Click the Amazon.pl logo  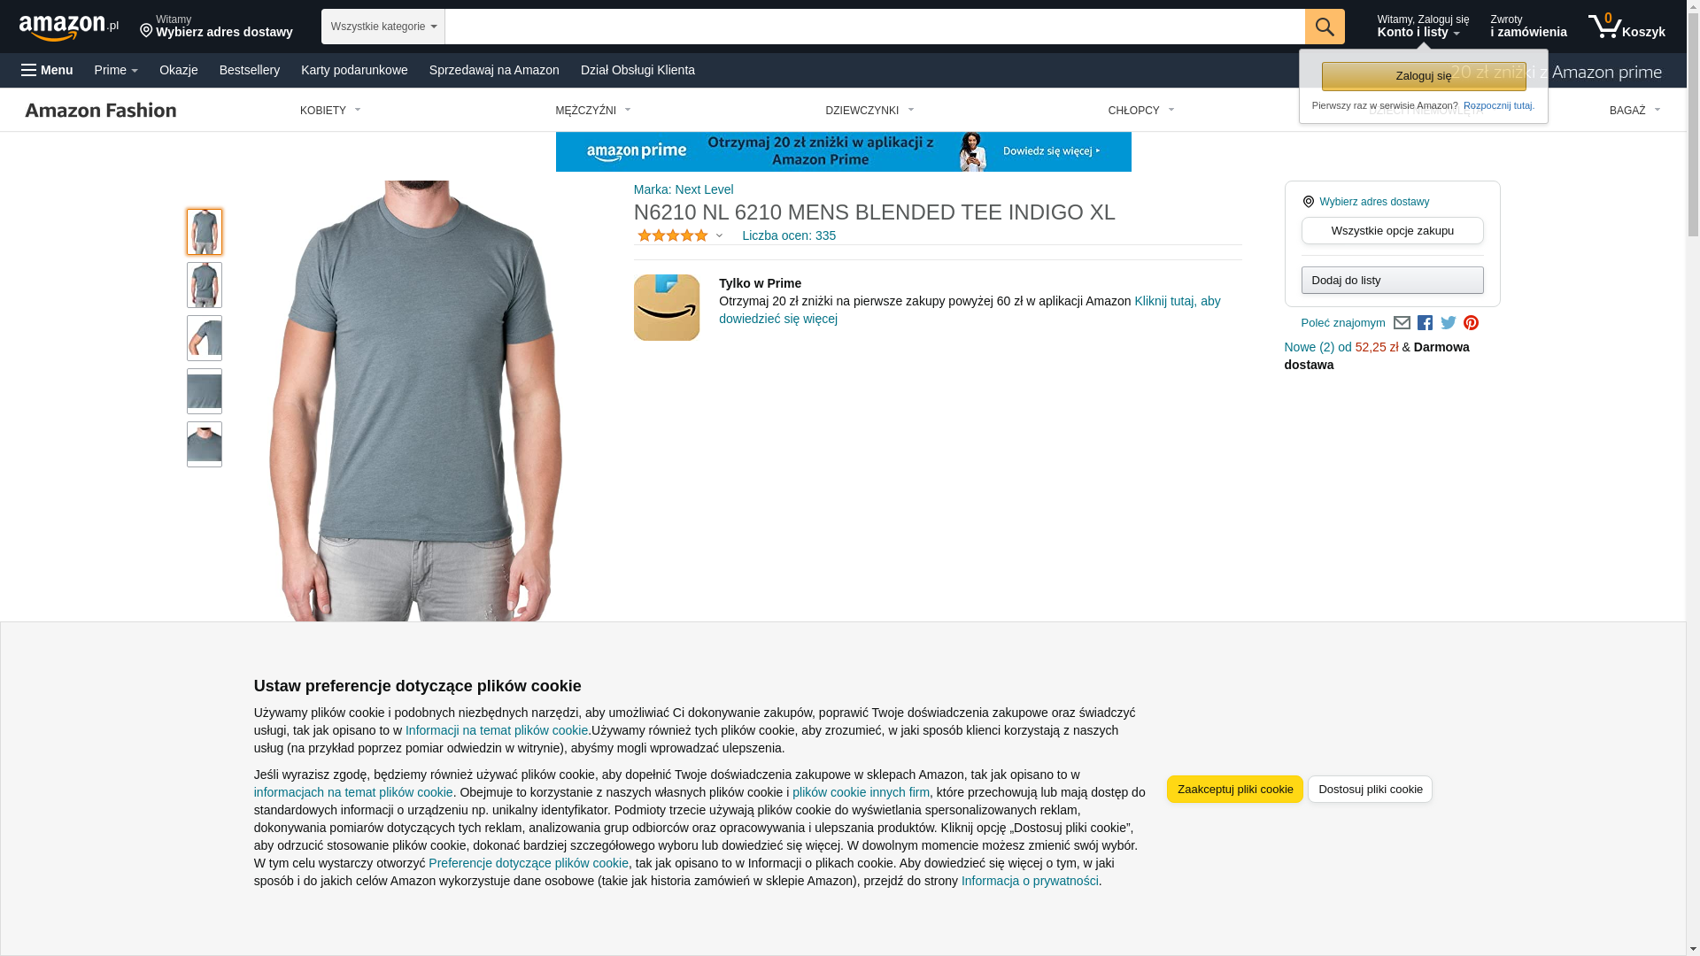(69, 27)
